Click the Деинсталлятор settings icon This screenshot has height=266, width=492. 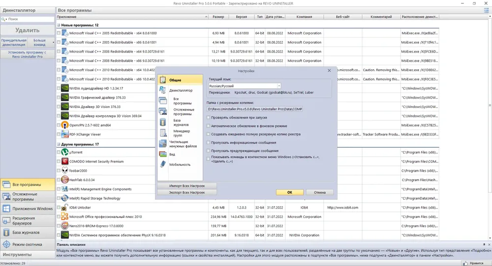tap(163, 90)
